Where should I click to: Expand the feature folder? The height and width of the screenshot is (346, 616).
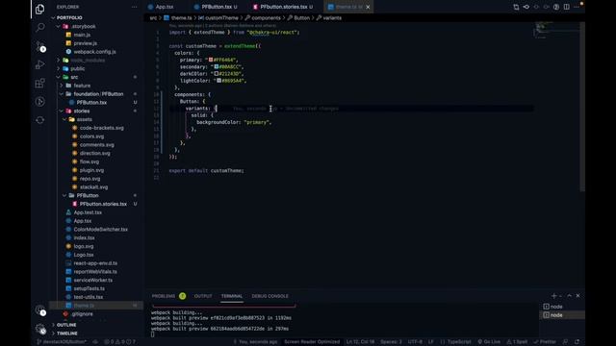tap(62, 86)
